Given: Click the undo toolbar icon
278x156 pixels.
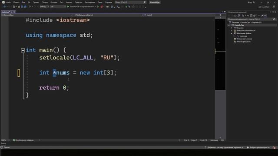Looking at the screenshot, I should tap(30, 7).
